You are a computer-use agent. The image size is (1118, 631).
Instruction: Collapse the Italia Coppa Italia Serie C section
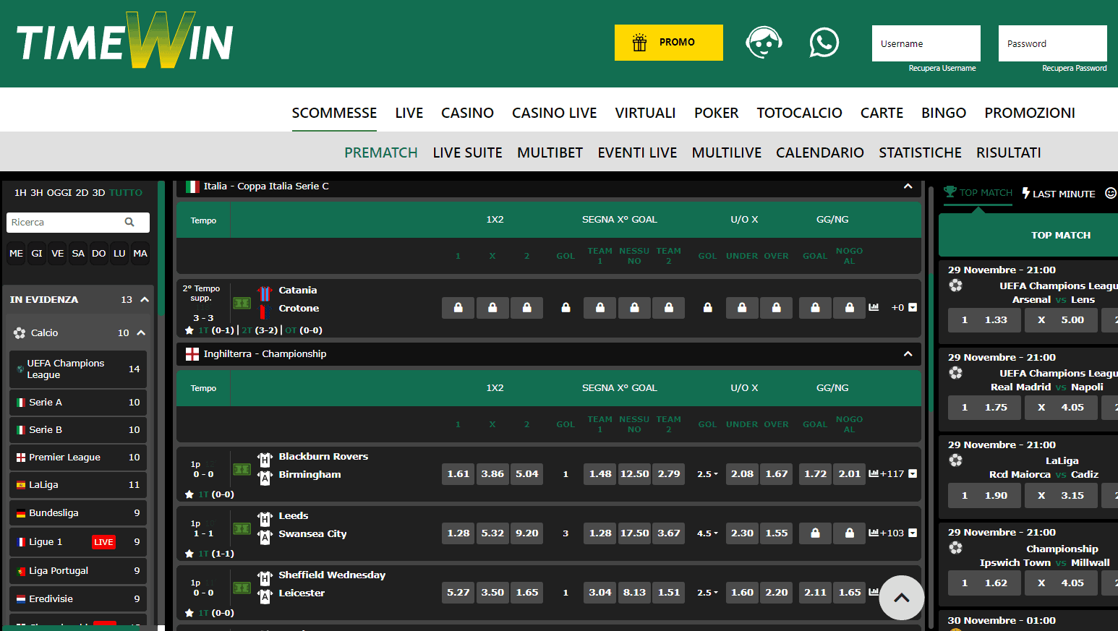908,186
